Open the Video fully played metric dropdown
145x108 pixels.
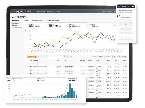click(x=72, y=79)
